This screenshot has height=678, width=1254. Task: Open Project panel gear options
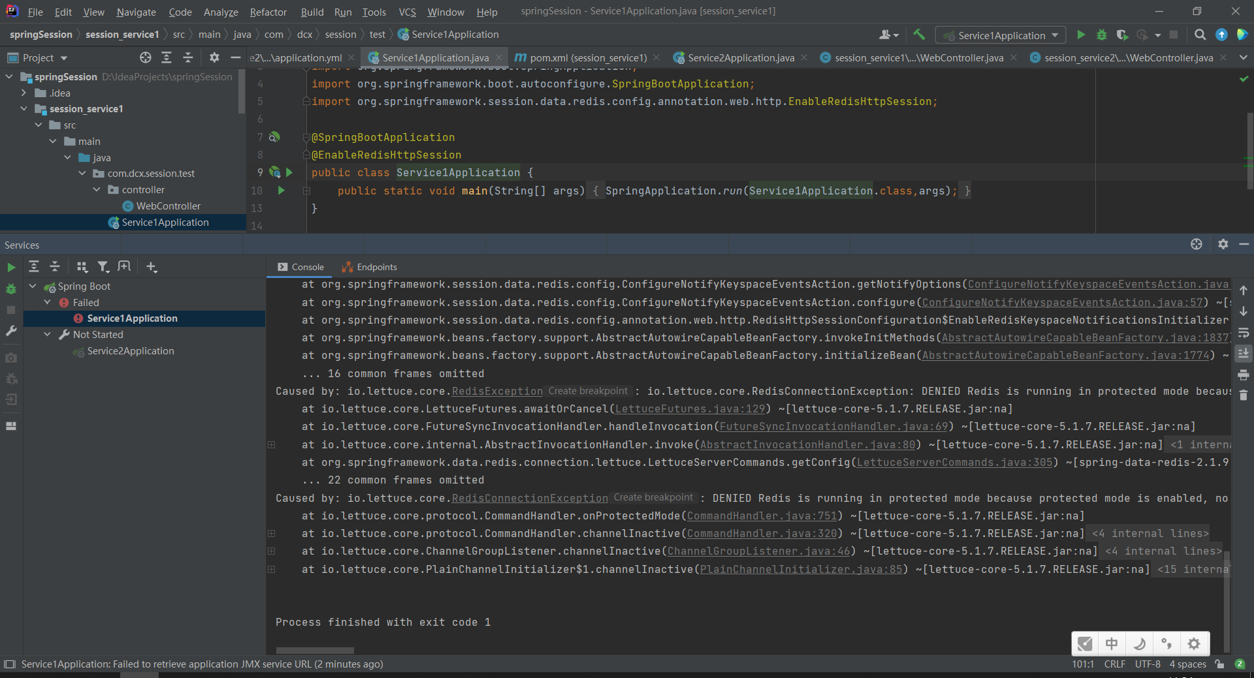pyautogui.click(x=214, y=58)
